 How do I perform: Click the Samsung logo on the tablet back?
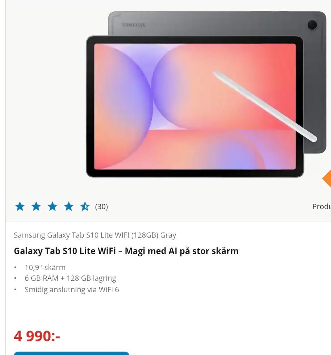134,25
